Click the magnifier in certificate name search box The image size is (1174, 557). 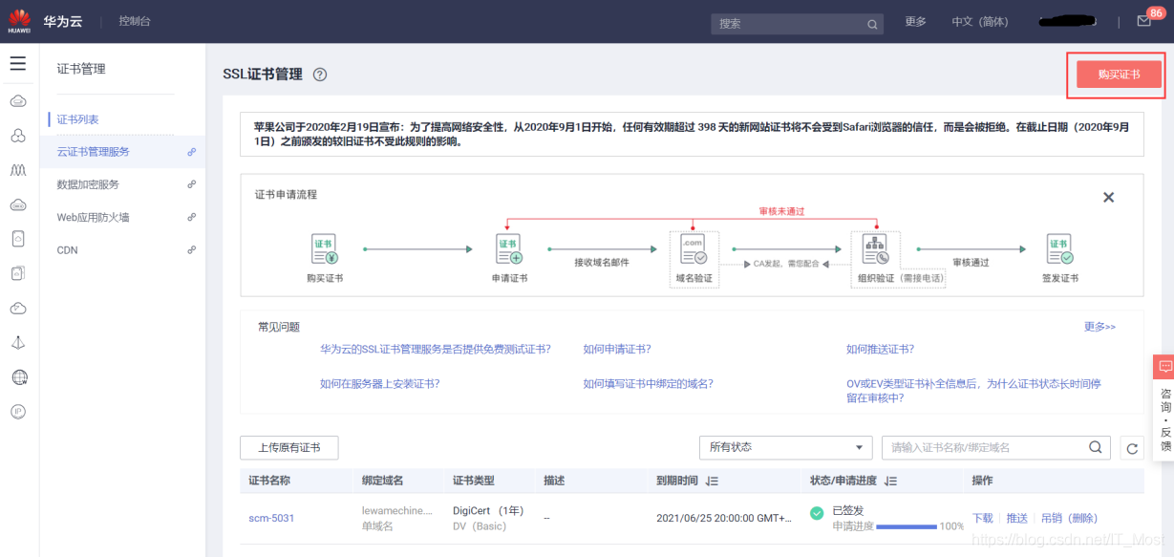[x=1096, y=447]
